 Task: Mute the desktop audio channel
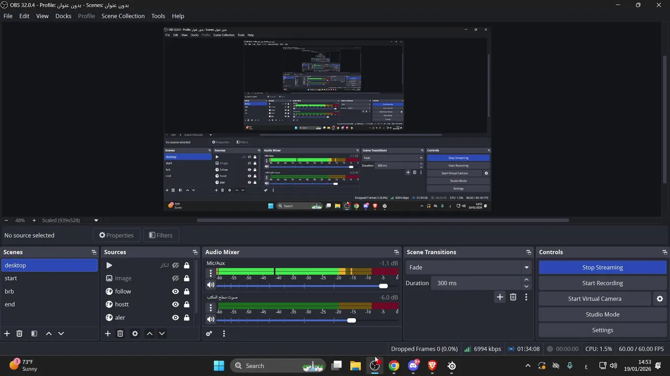pyautogui.click(x=210, y=319)
